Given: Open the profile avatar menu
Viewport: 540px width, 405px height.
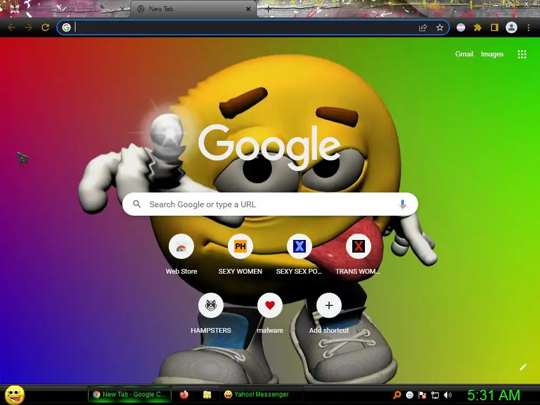Looking at the screenshot, I should [512, 27].
